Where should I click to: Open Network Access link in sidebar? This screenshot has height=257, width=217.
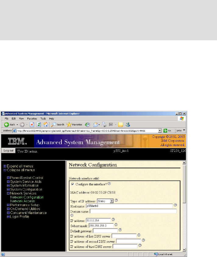pos(23,201)
